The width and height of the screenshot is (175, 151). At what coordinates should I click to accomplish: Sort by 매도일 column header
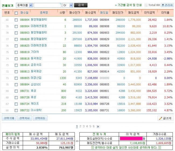pyautogui.click(x=104, y=12)
